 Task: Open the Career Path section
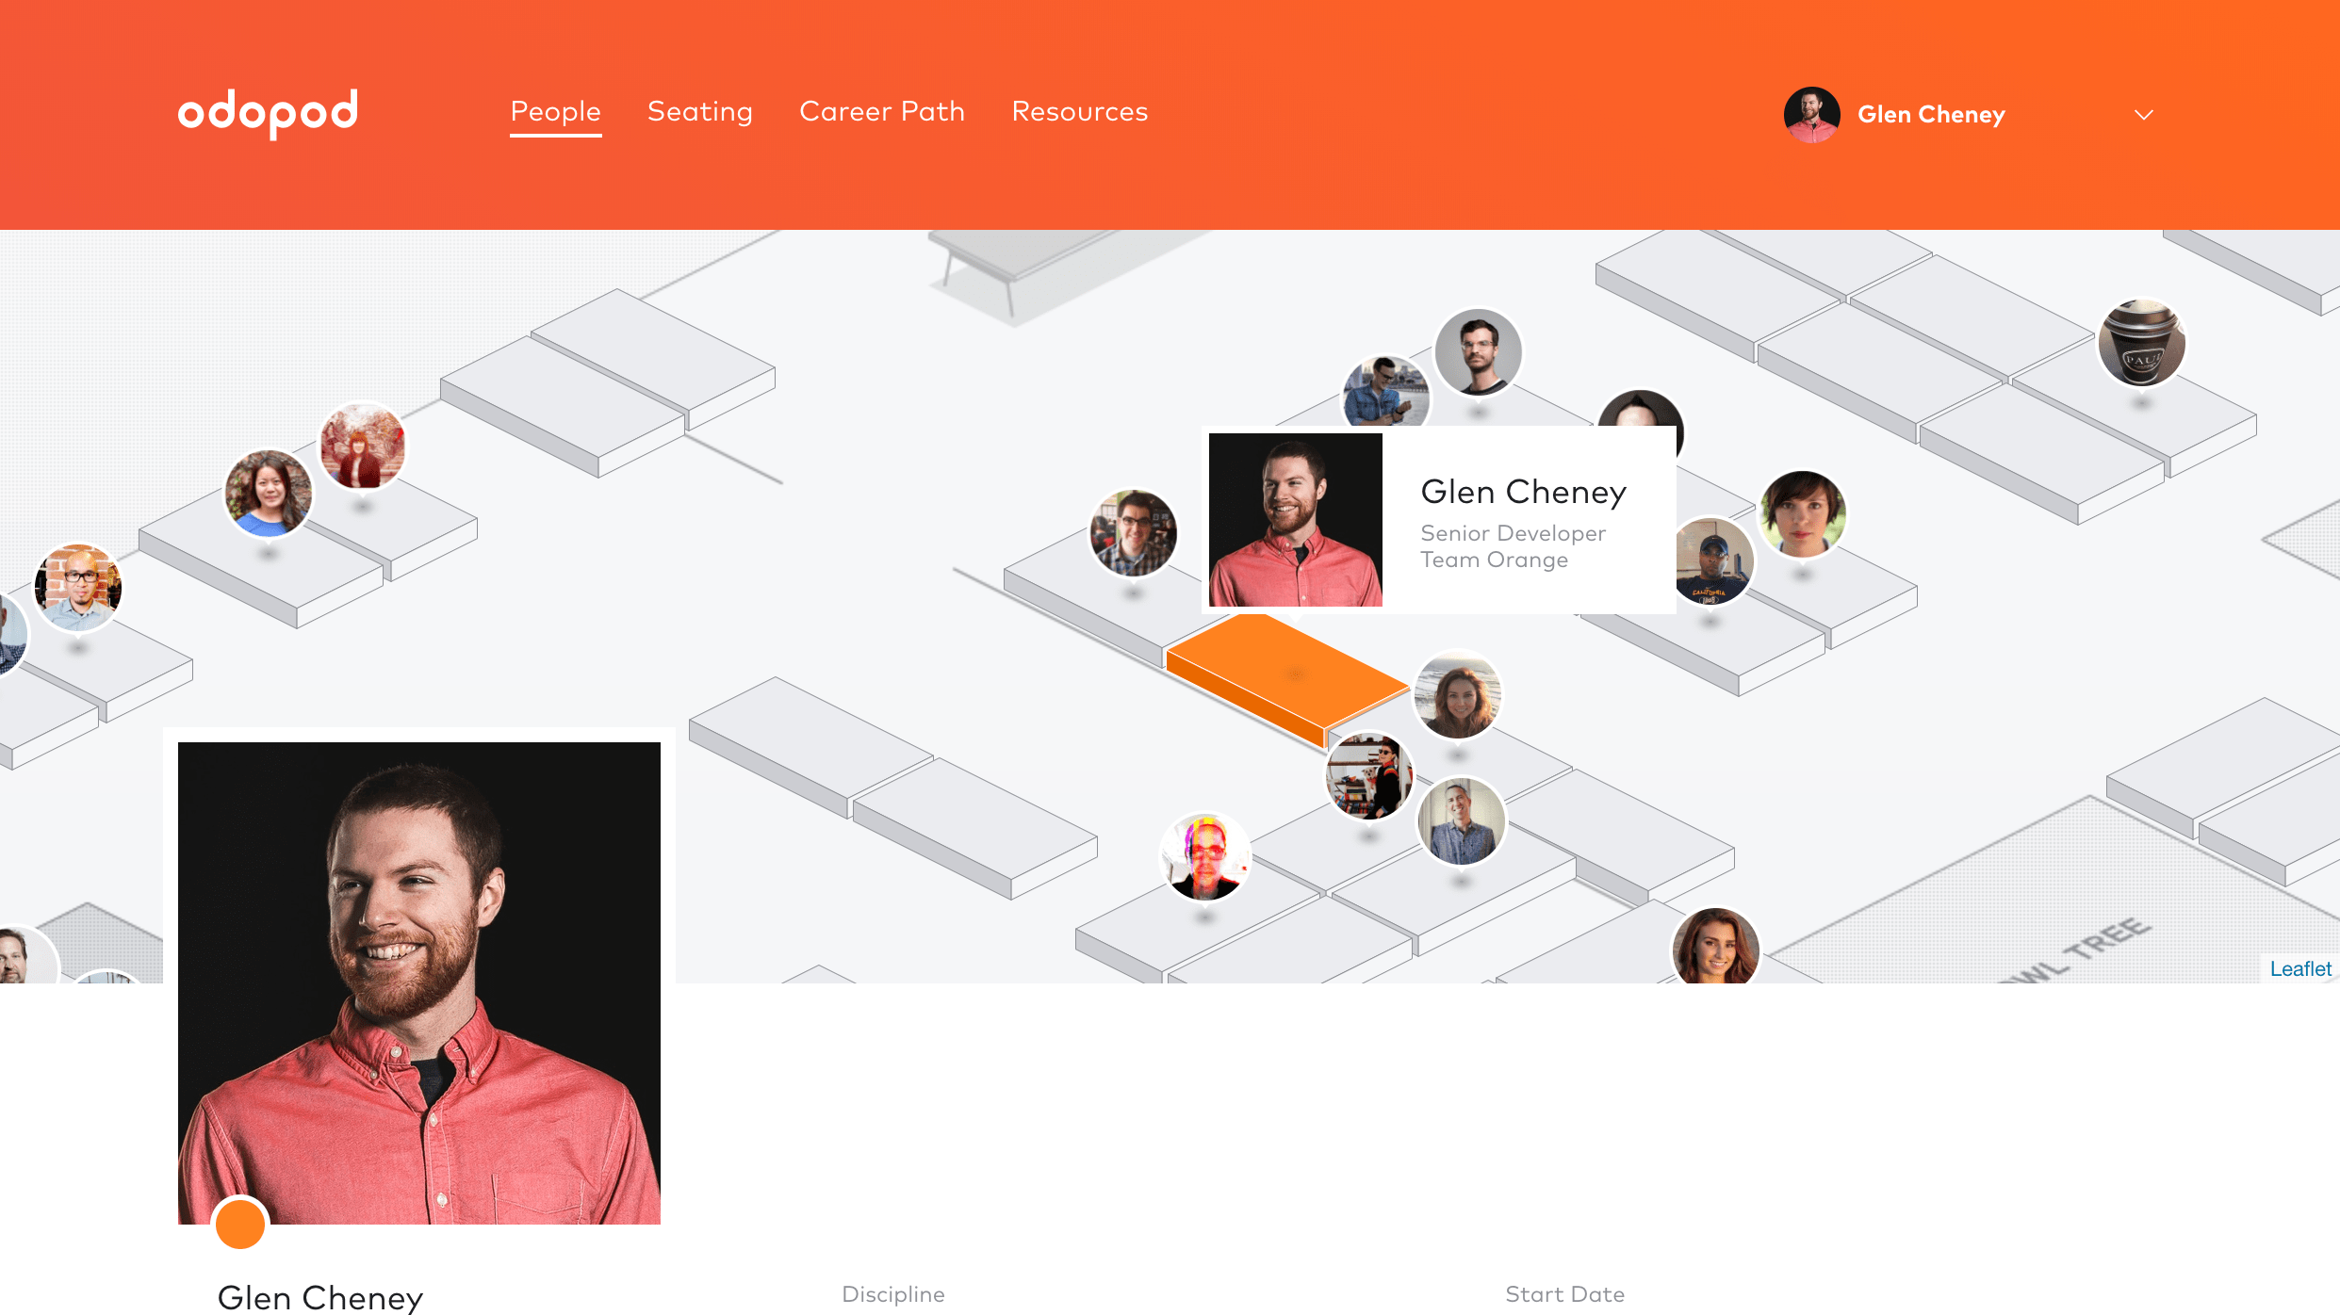pyautogui.click(x=882, y=112)
